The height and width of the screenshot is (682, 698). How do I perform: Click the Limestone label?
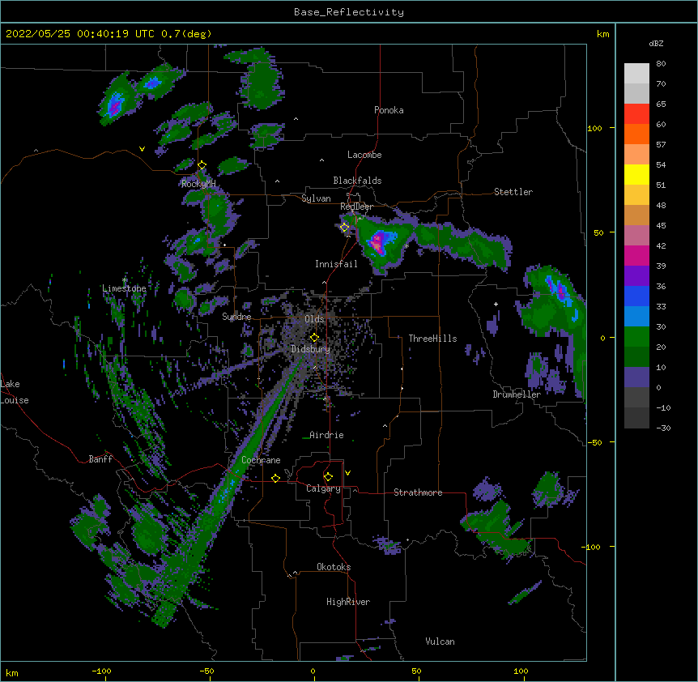(124, 288)
